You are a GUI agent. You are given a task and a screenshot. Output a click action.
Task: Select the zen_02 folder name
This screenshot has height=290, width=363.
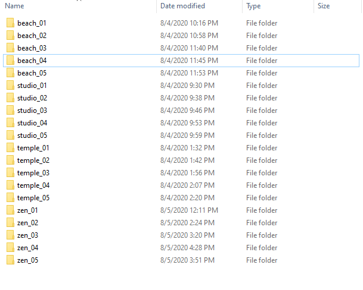click(x=28, y=223)
